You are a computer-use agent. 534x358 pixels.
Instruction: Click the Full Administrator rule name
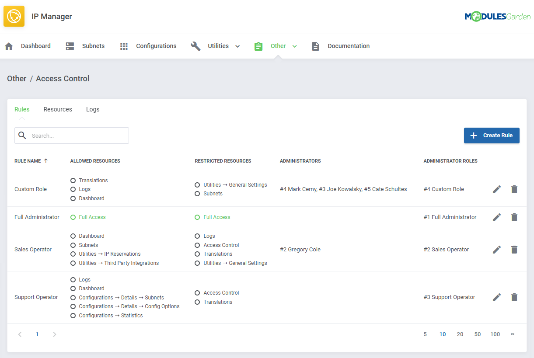[x=37, y=217]
